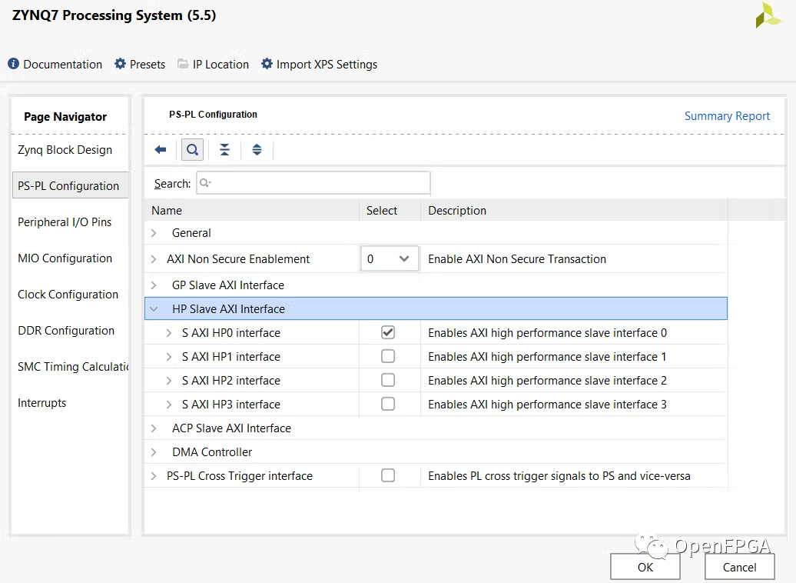The image size is (796, 583).
Task: Expand the GP Slave AXI Interface row
Action: pos(154,285)
